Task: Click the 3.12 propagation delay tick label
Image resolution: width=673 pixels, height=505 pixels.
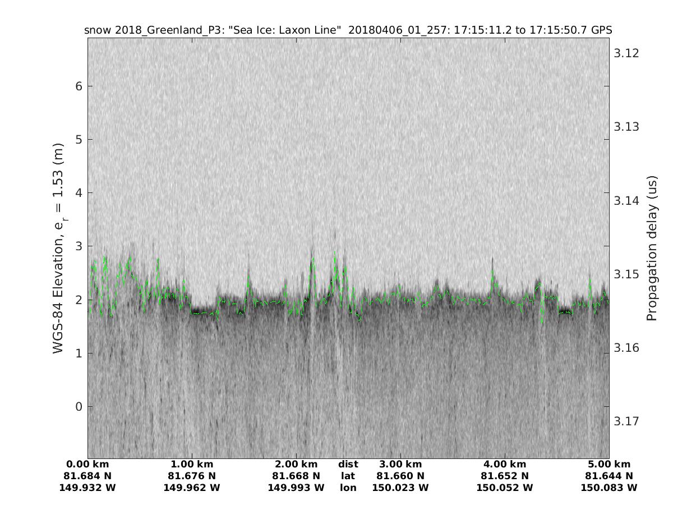Action: 626,53
